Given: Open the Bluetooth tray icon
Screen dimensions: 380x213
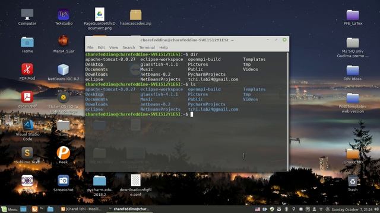Looking at the screenshot, I should 286,209.
